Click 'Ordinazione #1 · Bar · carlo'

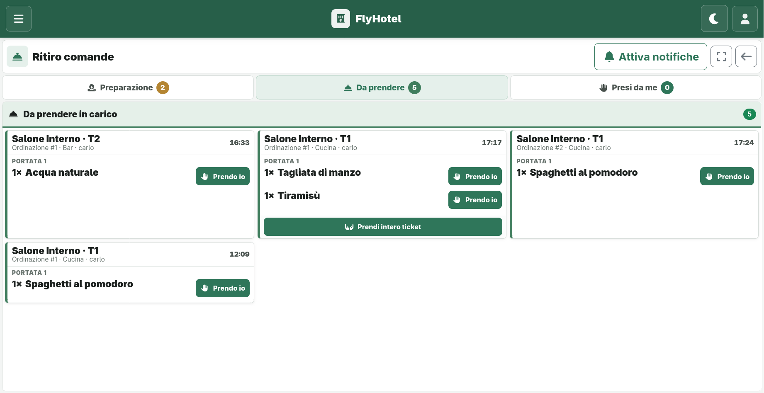pos(53,148)
